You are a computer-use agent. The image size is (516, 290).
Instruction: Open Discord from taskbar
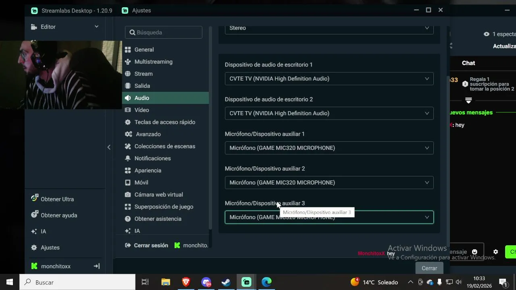[206, 282]
